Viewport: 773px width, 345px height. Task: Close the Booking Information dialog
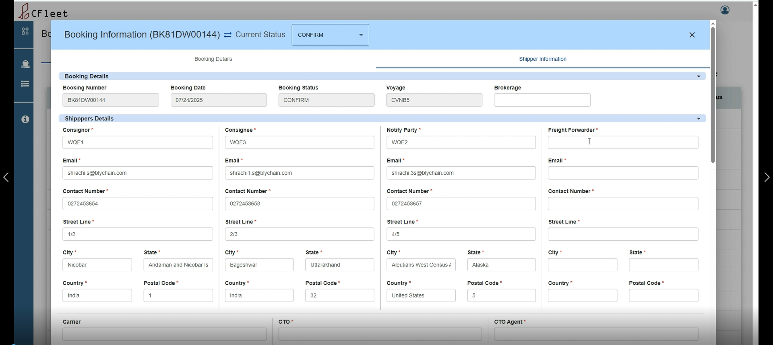(692, 35)
